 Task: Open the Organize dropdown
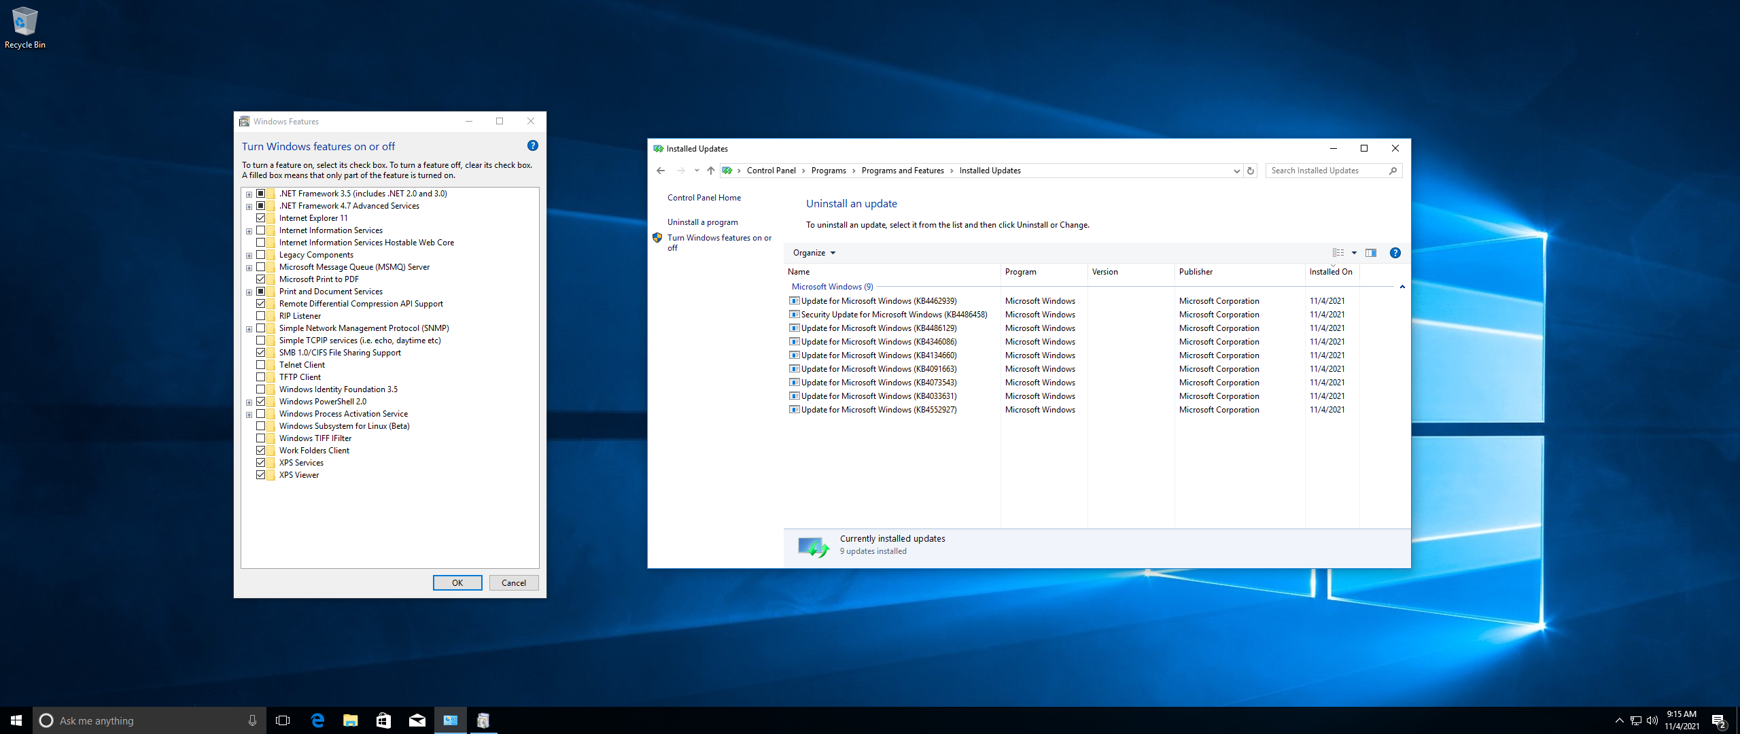pyautogui.click(x=814, y=253)
